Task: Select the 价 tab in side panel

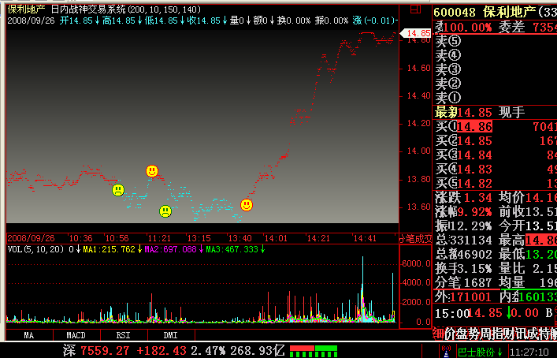Action: pyautogui.click(x=451, y=334)
